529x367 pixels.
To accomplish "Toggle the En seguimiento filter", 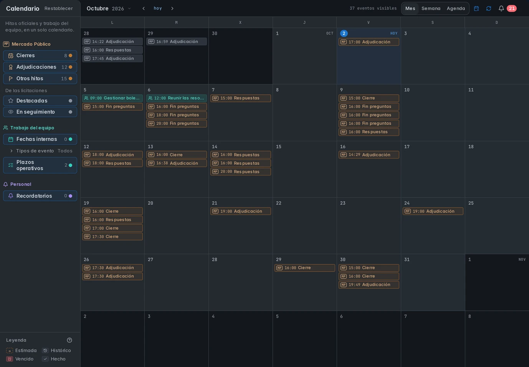I will (x=40, y=112).
